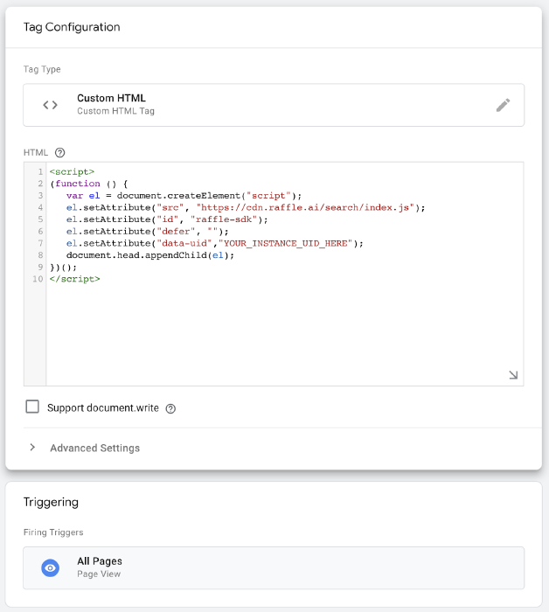Click line 4 containing the cdn.raffle.ai URL
The width and height of the screenshot is (549, 612).
[x=246, y=208]
